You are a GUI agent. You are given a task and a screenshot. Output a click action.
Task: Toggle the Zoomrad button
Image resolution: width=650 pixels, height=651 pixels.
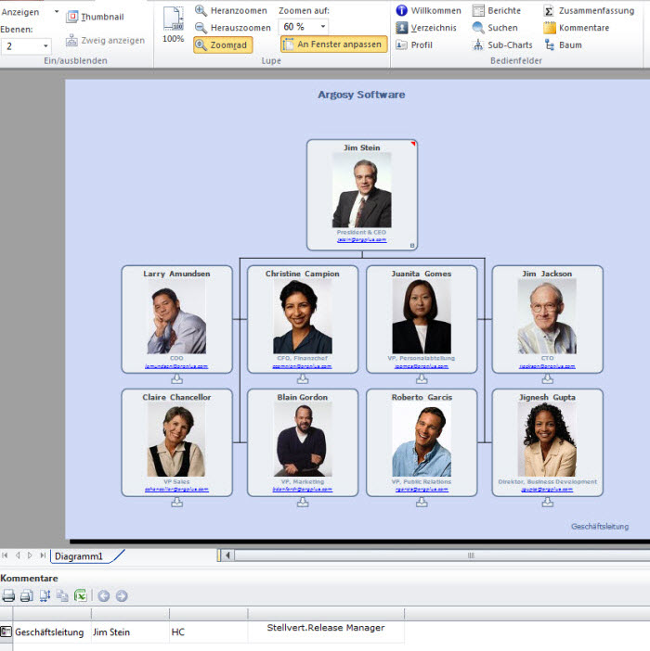coord(223,45)
